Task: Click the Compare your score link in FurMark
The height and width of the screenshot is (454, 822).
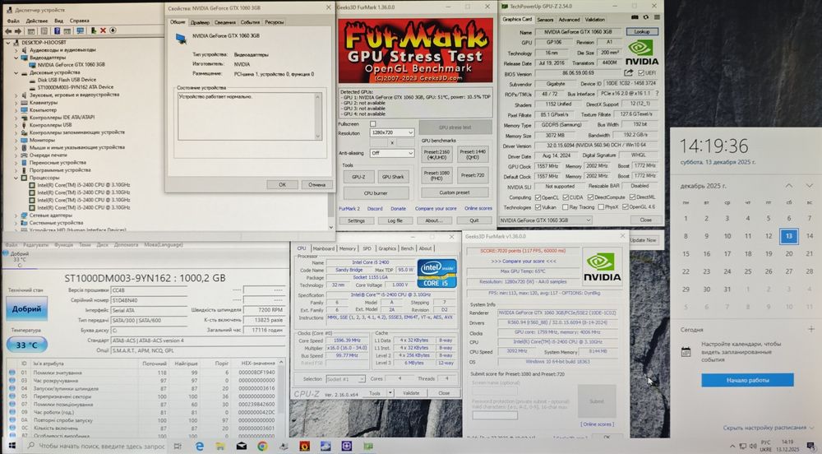Action: (x=436, y=208)
